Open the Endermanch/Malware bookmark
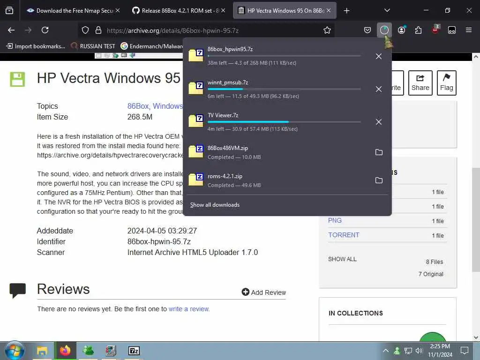 tap(152, 46)
